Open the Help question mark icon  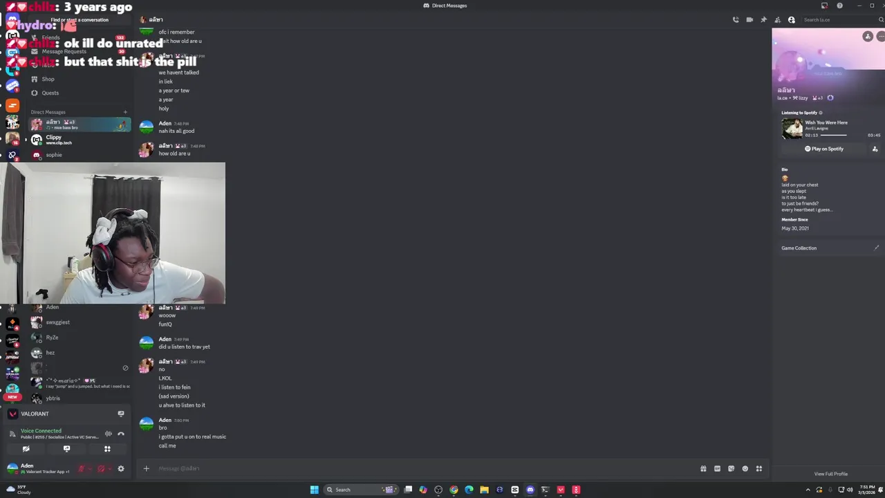(x=839, y=6)
